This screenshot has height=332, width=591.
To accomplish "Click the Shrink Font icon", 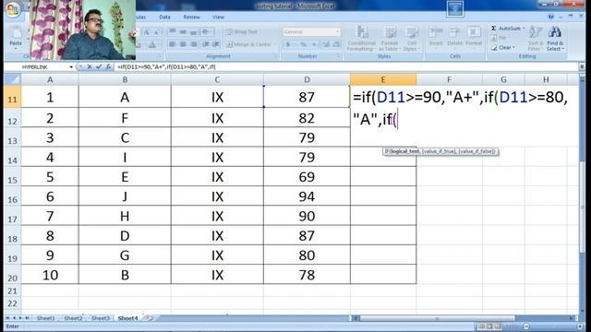I will click(x=156, y=32).
